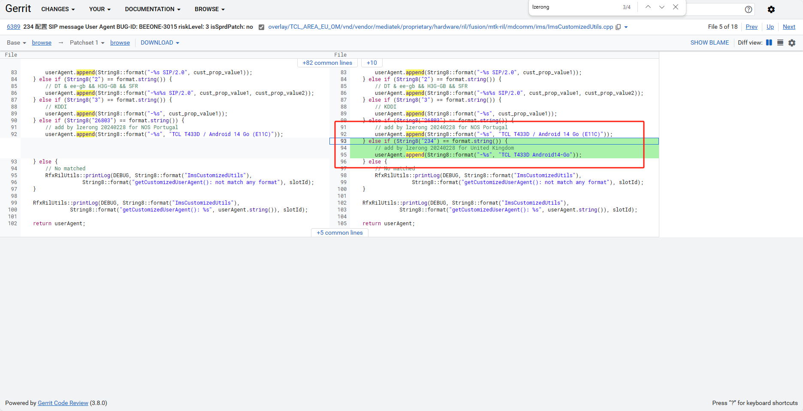Go to next find match
This screenshot has height=411, width=803.
662,7
